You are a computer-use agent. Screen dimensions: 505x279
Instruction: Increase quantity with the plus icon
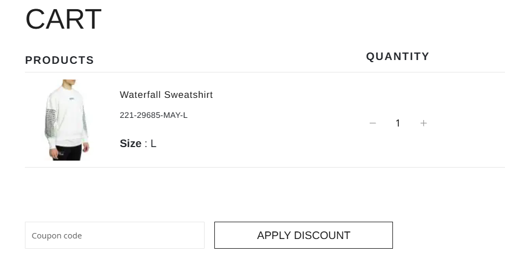click(x=423, y=123)
